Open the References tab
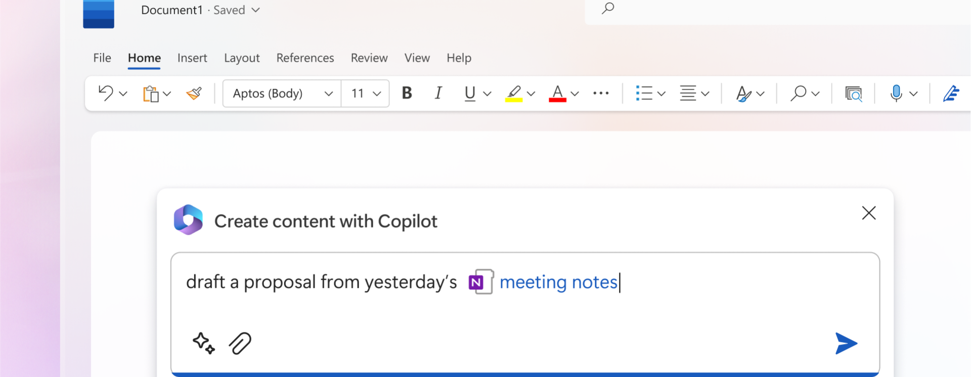The height and width of the screenshot is (377, 971). point(305,58)
